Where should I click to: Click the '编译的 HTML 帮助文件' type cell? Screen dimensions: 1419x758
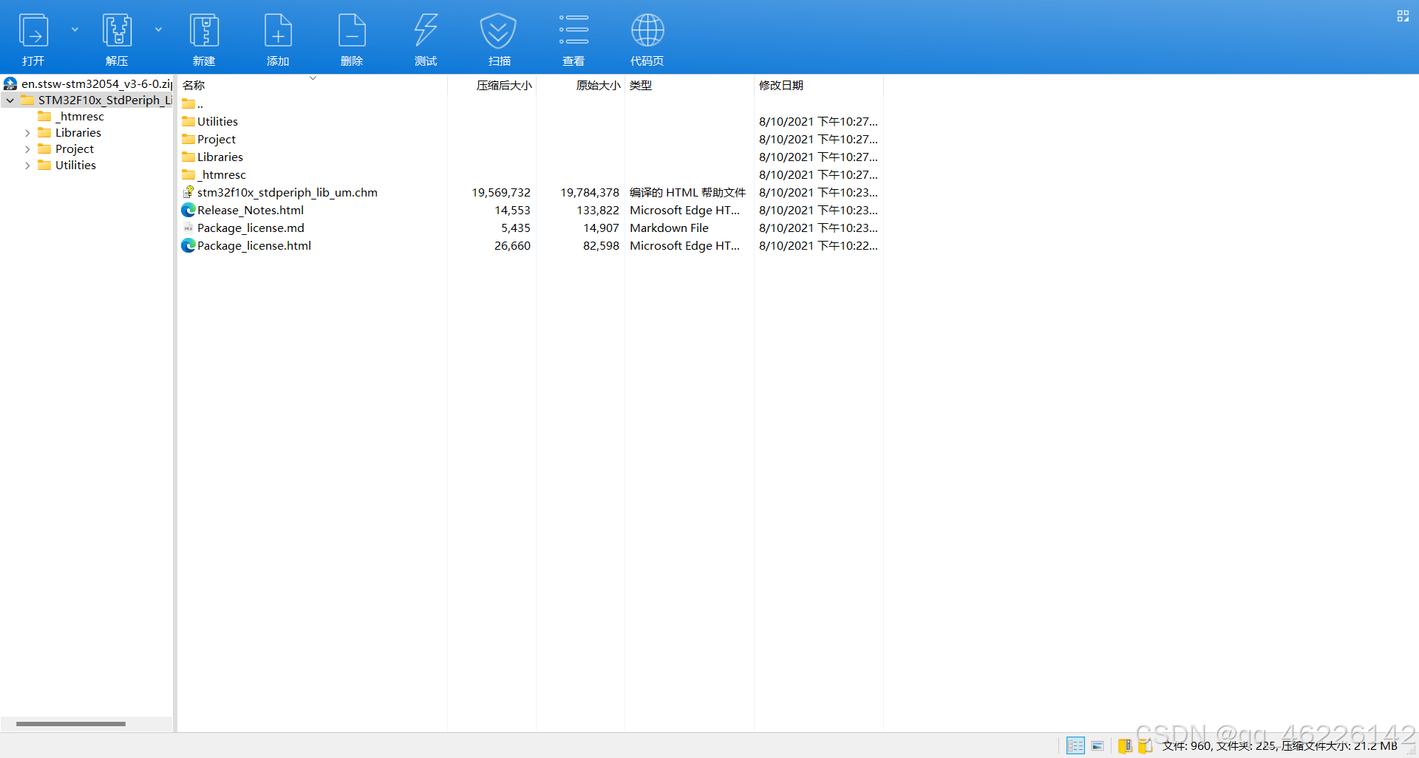(687, 193)
